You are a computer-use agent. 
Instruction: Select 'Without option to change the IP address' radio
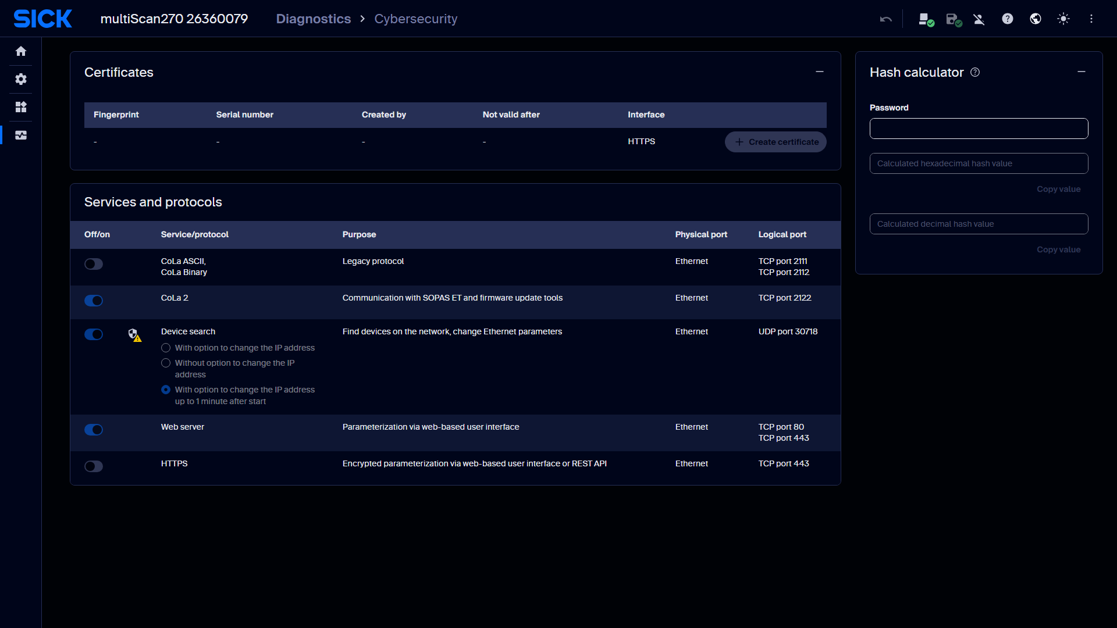166,363
